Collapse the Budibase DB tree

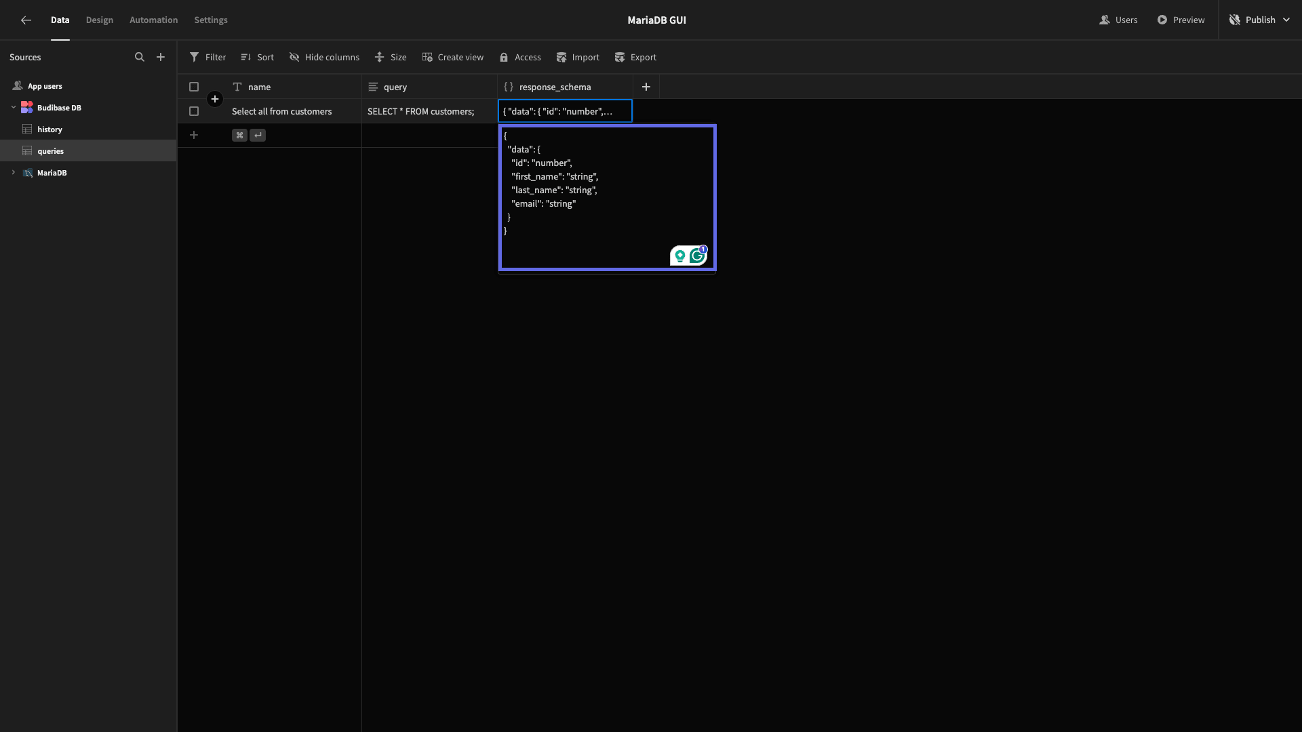[14, 107]
